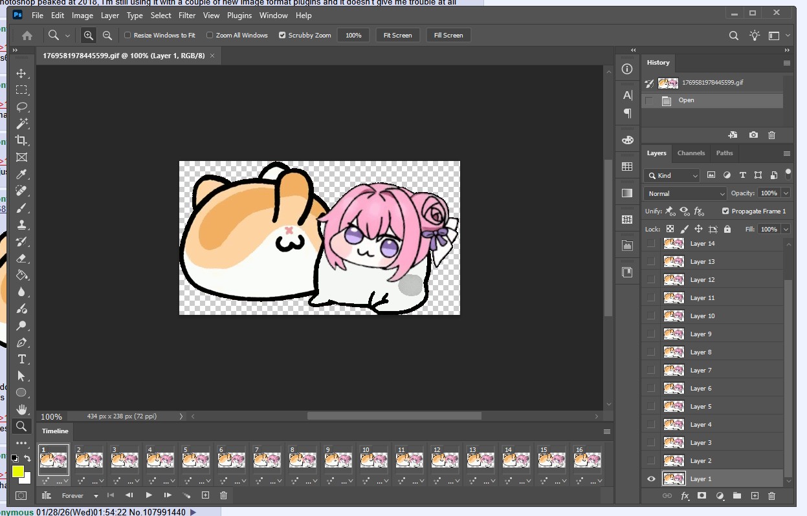Click the Zoom Out mode icon
Image resolution: width=807 pixels, height=516 pixels.
(x=107, y=36)
